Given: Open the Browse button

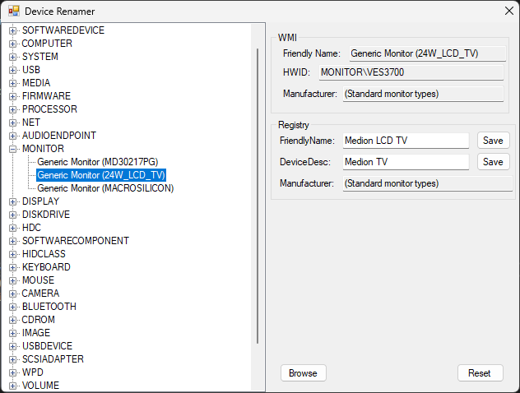Looking at the screenshot, I should (x=303, y=373).
